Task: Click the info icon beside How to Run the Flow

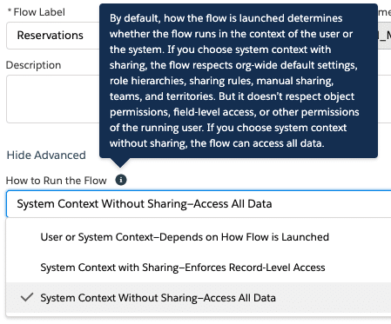Action: pyautogui.click(x=121, y=180)
